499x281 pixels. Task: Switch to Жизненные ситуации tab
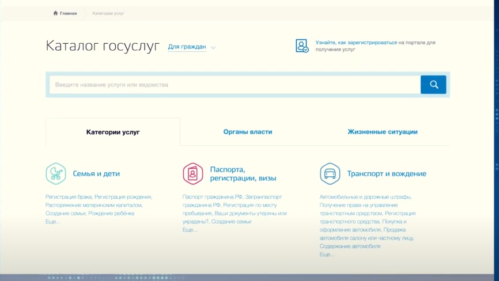382,132
